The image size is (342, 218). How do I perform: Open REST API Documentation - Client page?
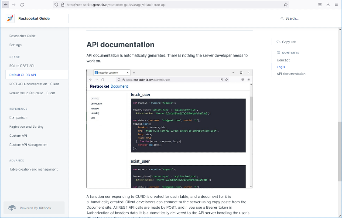point(34,84)
